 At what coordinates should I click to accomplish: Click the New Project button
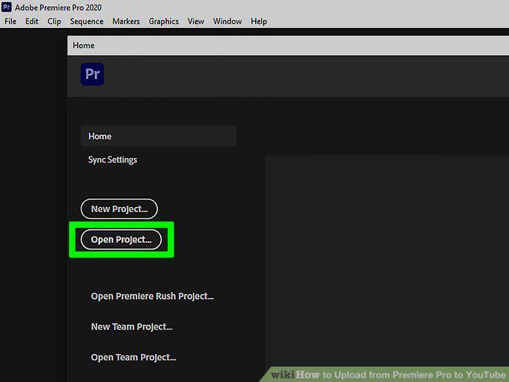pyautogui.click(x=119, y=209)
